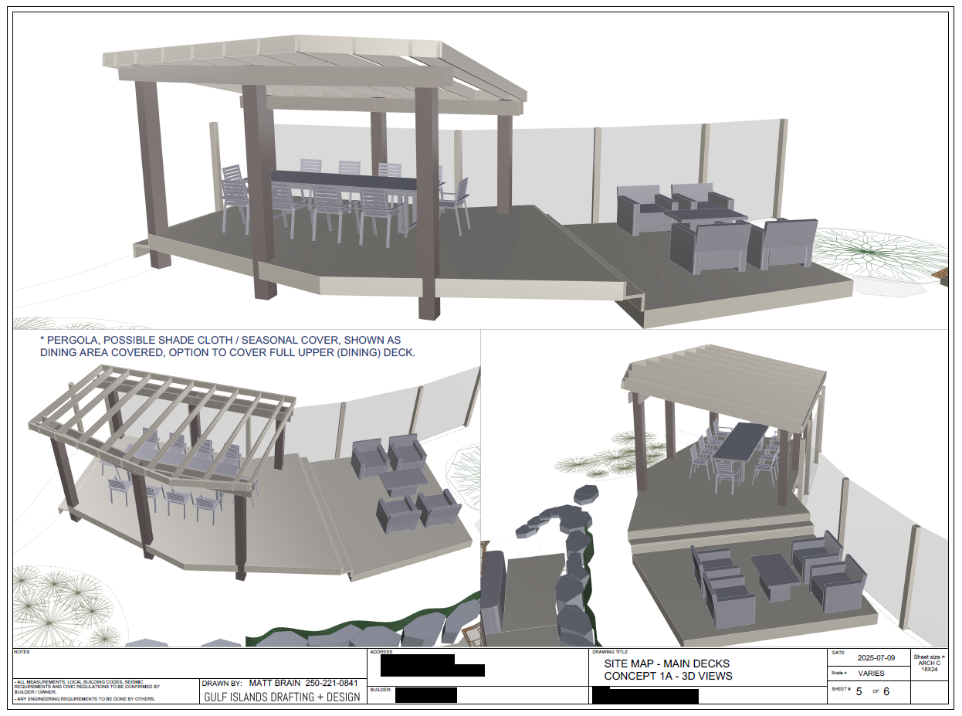Click the note line starting "* PERGOLA, POSSIBLE SHADE CLOTH"
This screenshot has height=716, width=962.
pos(220,340)
